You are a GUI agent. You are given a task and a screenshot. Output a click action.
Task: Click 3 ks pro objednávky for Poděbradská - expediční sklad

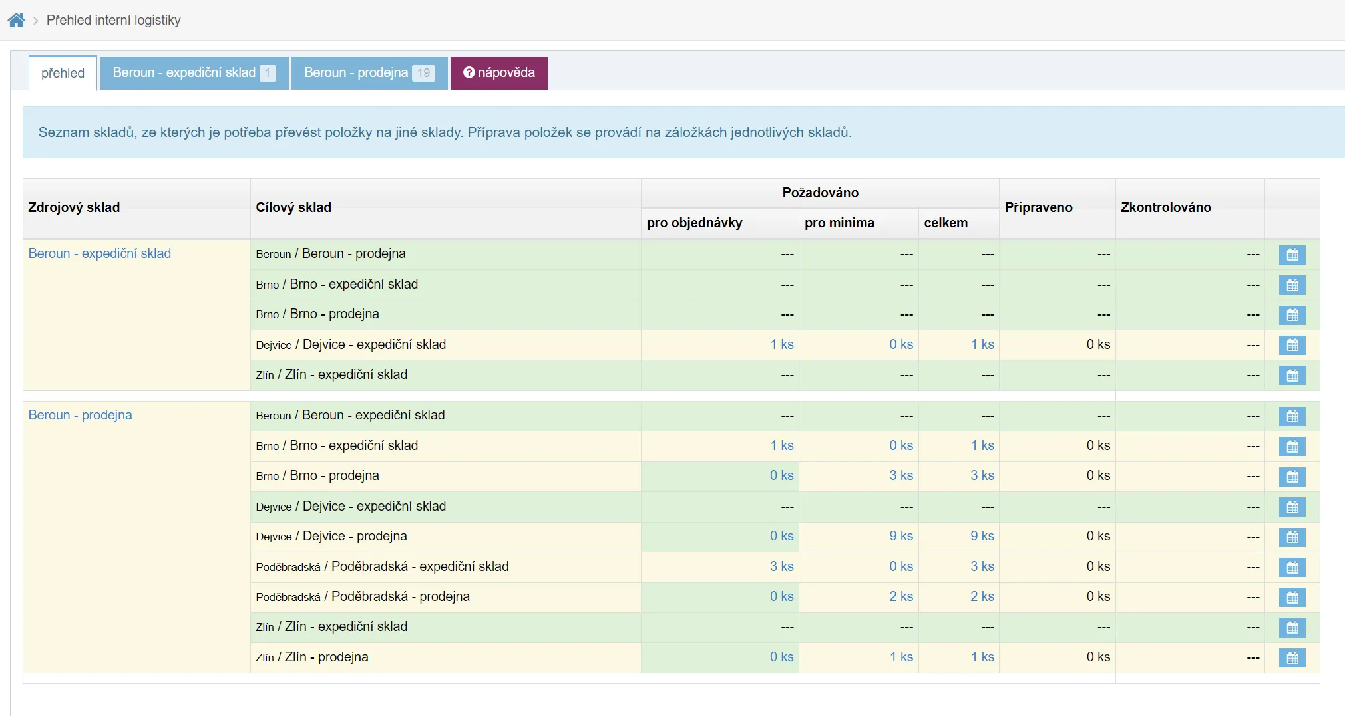(782, 566)
